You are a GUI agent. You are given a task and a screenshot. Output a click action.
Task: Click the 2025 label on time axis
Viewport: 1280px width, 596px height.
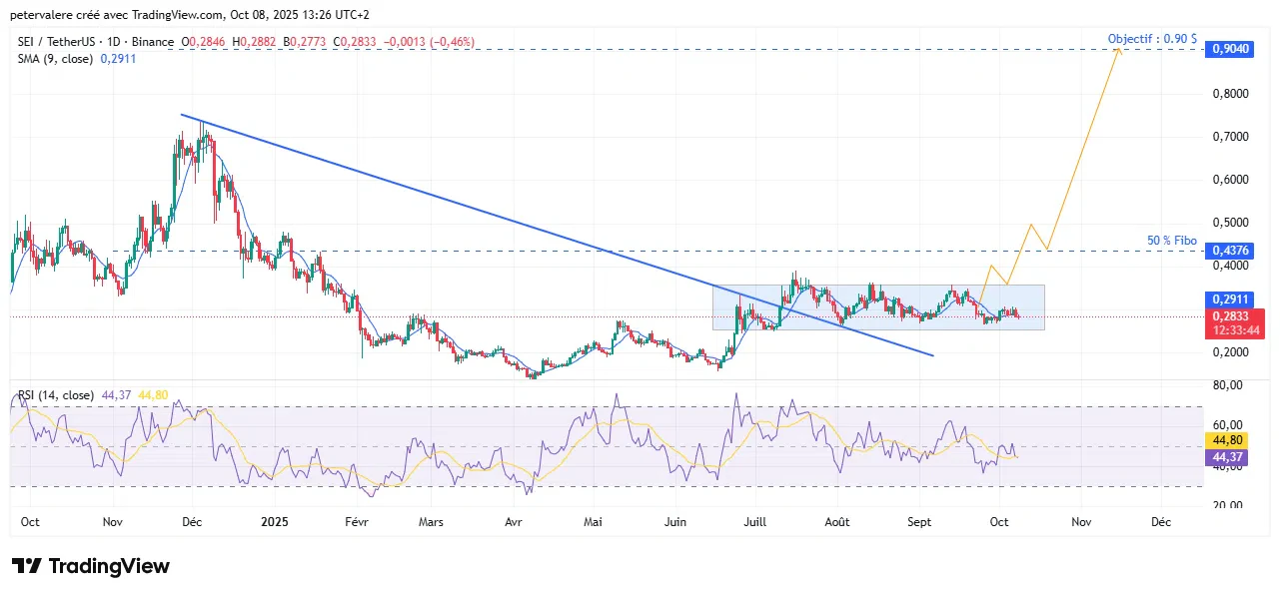click(x=274, y=522)
